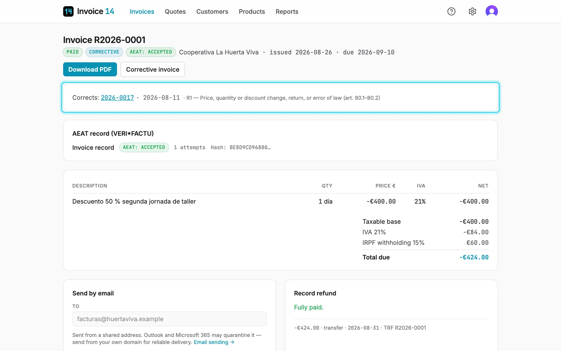This screenshot has height=351, width=561.
Task: Navigate to Reports
Action: pos(287,11)
